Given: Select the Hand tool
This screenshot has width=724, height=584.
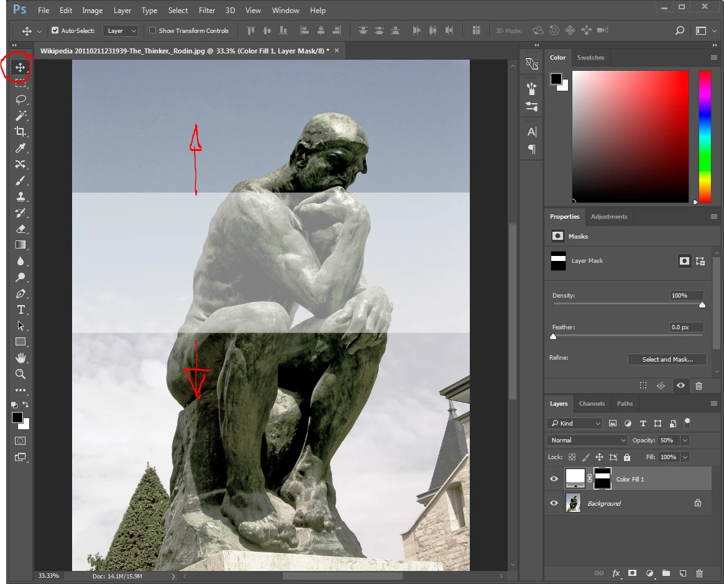Looking at the screenshot, I should 21,358.
